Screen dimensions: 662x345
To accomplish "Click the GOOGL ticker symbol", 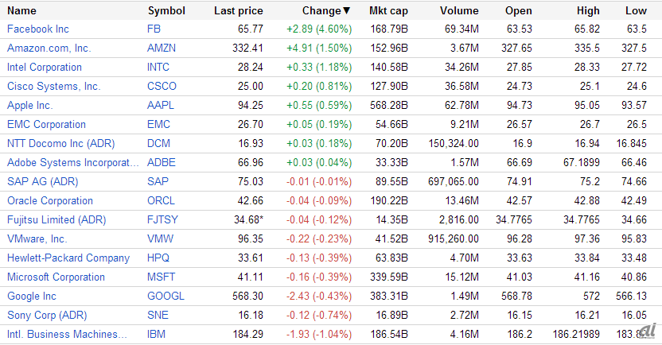I will click(x=165, y=296).
